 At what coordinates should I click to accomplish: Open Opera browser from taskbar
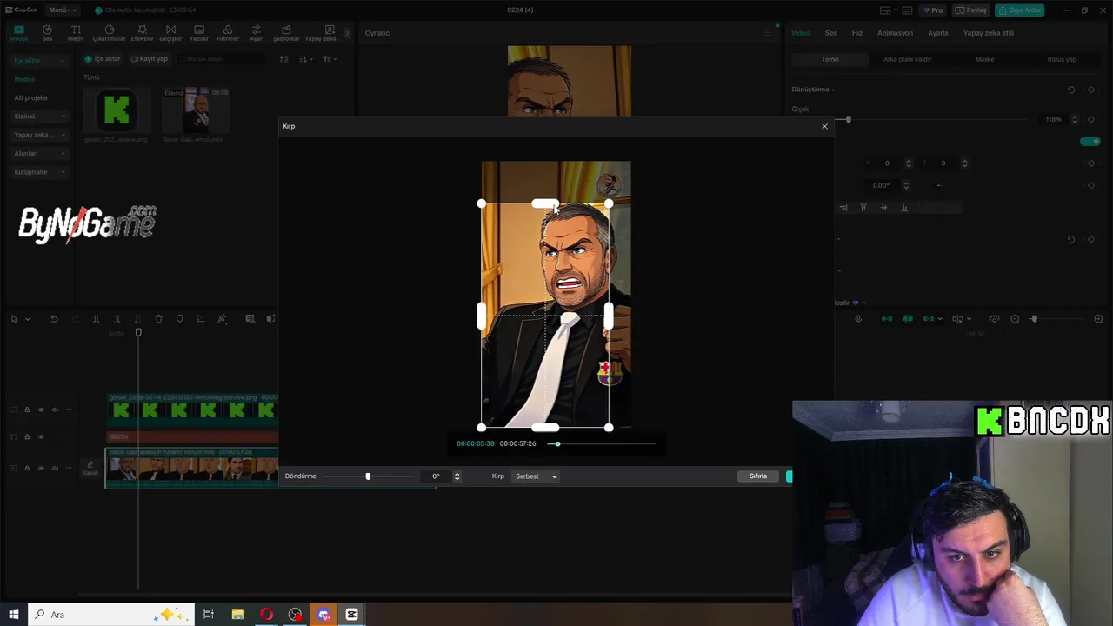coord(266,615)
